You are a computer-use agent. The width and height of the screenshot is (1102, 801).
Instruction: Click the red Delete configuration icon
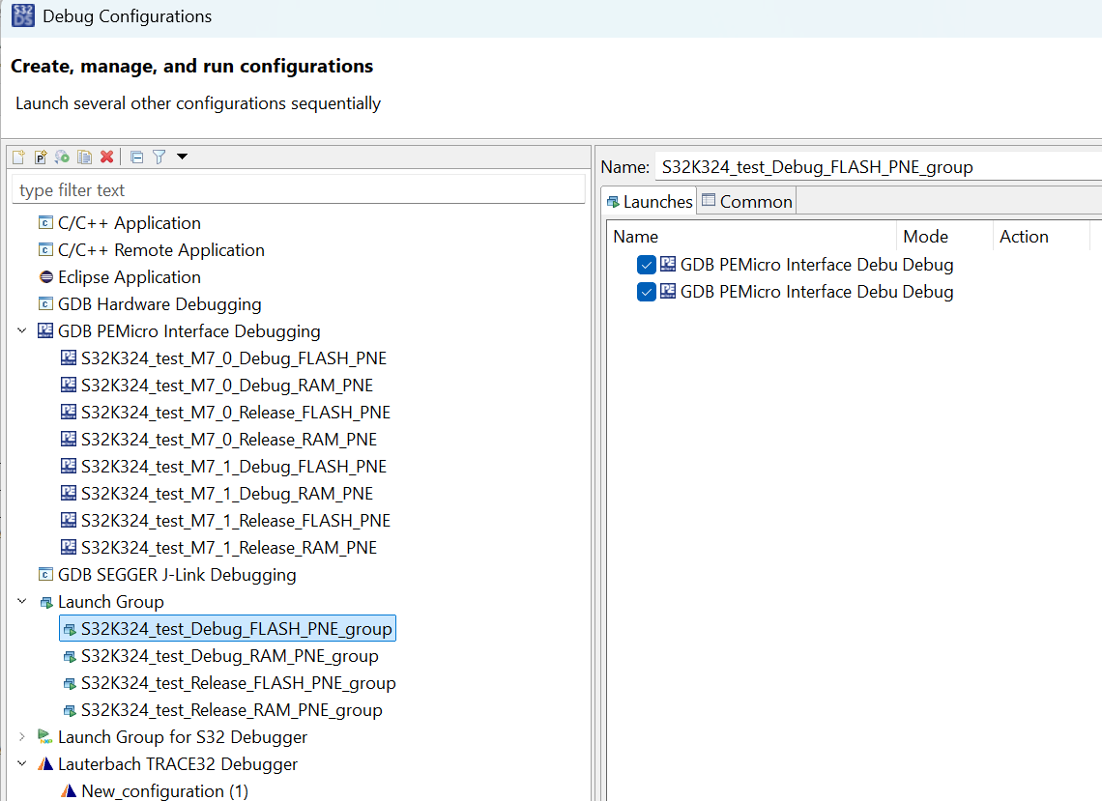click(x=107, y=157)
